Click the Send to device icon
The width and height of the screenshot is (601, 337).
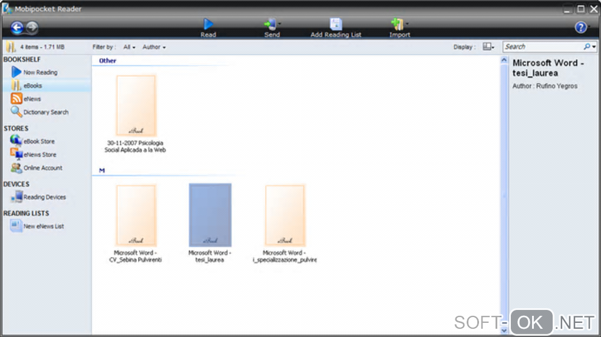[270, 24]
